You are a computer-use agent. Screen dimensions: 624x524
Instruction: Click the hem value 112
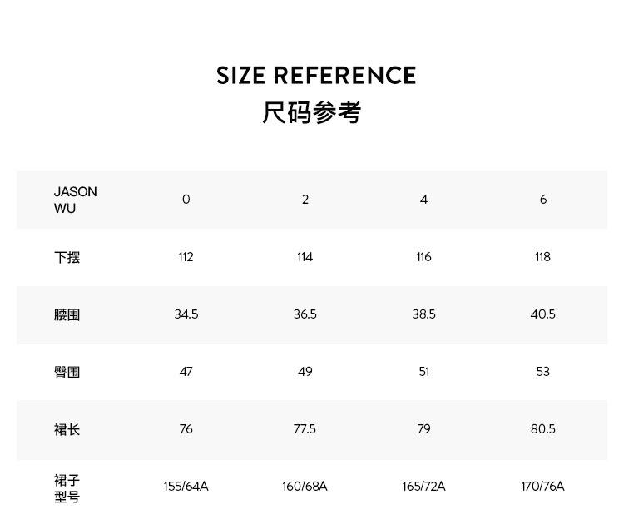pyautogui.click(x=186, y=257)
